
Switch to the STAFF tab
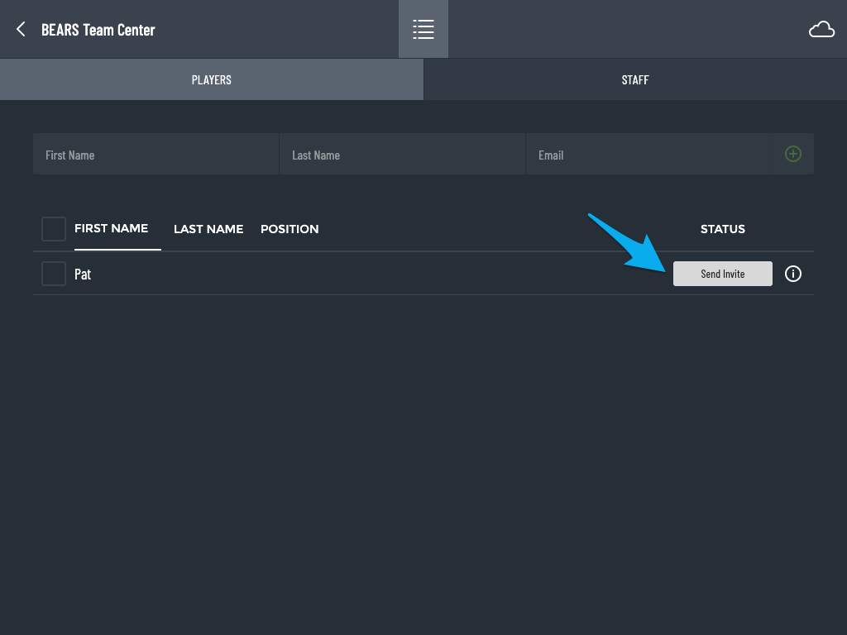coord(635,79)
